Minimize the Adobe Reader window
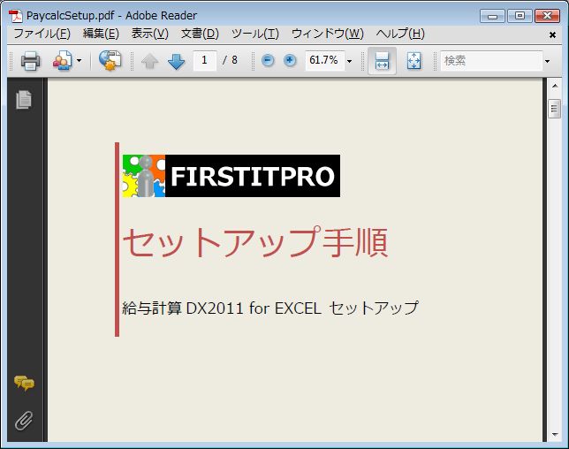This screenshot has height=449, width=569. click(492, 16)
